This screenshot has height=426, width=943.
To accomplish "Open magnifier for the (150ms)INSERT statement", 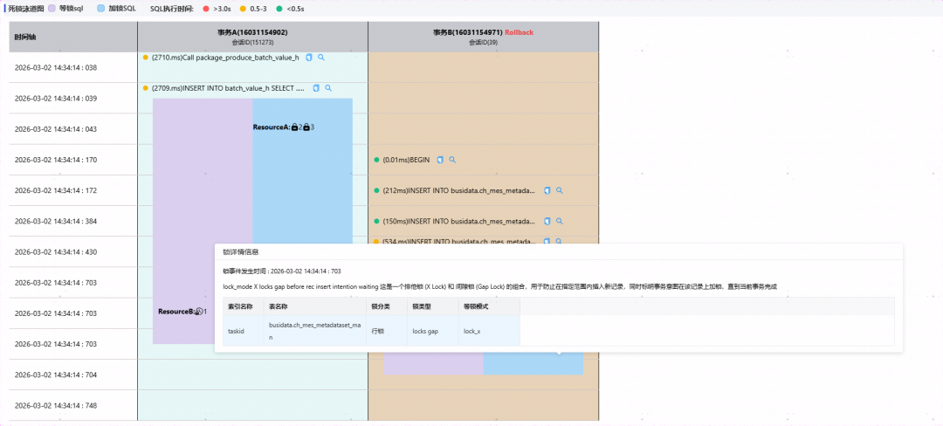I will [x=560, y=221].
